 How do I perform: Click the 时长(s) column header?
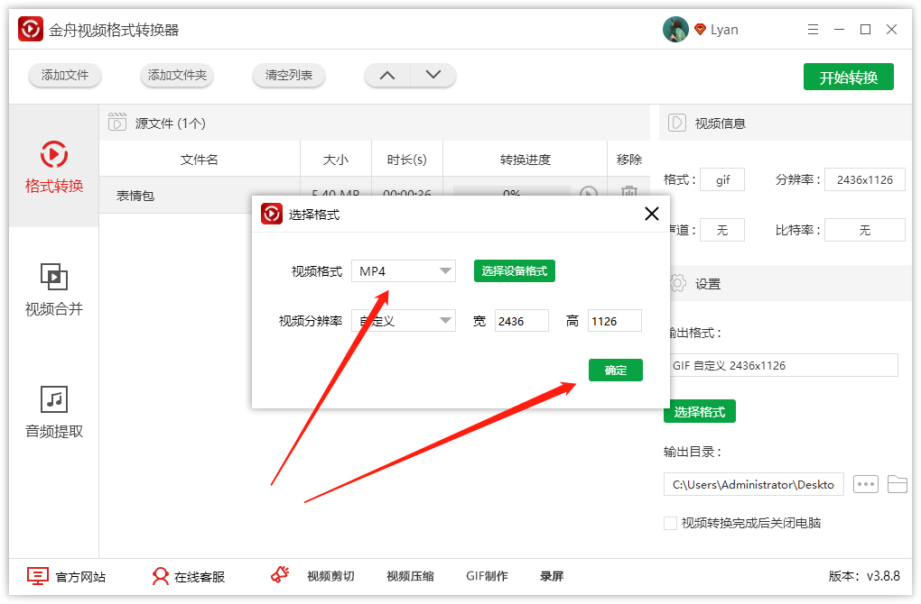(x=407, y=160)
